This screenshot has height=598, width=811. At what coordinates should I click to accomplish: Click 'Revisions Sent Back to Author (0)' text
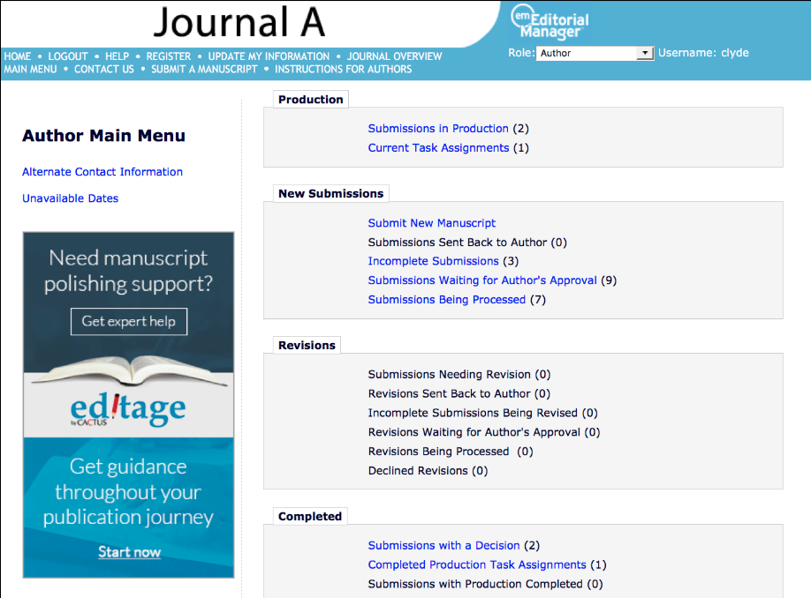coord(459,393)
